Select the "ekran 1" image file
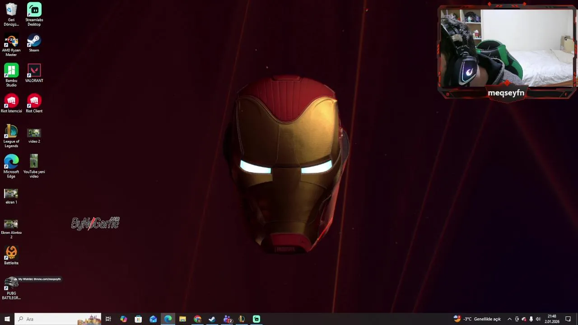Viewport: 578px width, 325px height. [11, 196]
